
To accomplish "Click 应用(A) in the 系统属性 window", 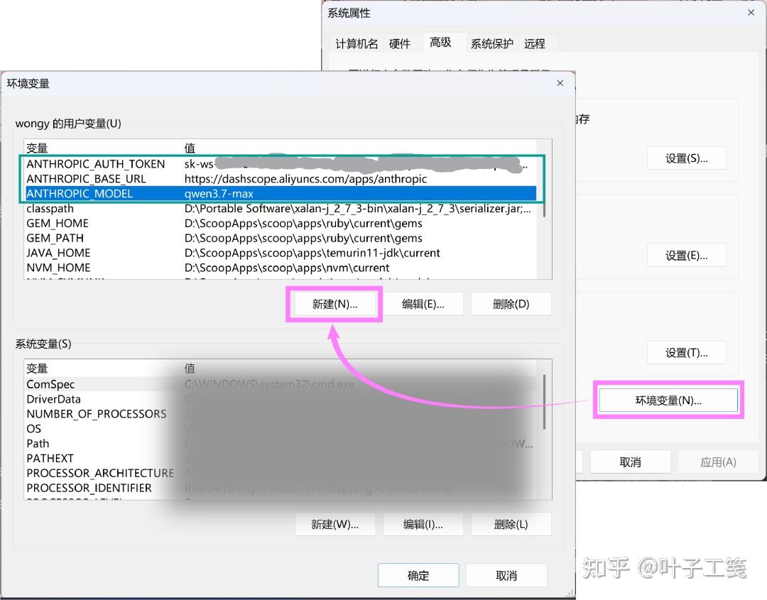I will pyautogui.click(x=718, y=462).
